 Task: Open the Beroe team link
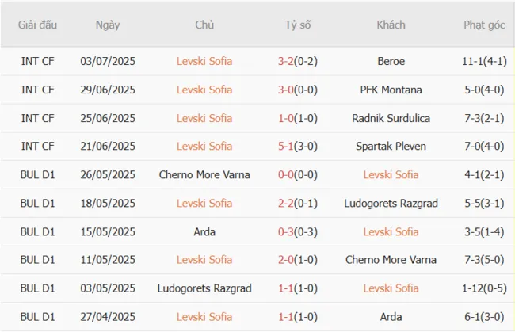tap(391, 62)
